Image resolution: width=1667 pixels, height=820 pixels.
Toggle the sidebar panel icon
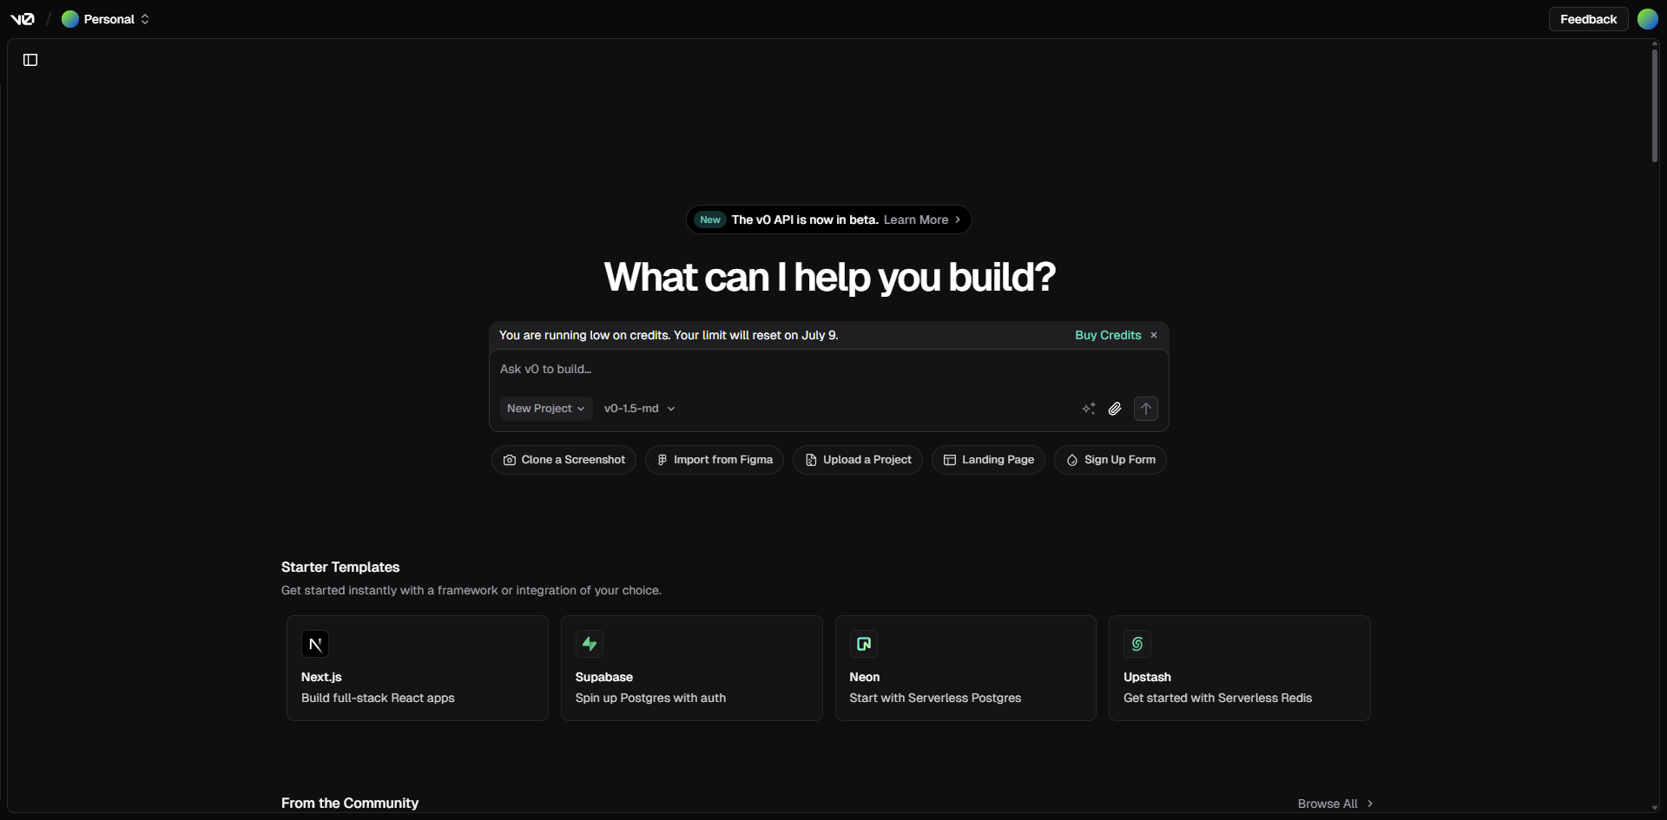30,60
